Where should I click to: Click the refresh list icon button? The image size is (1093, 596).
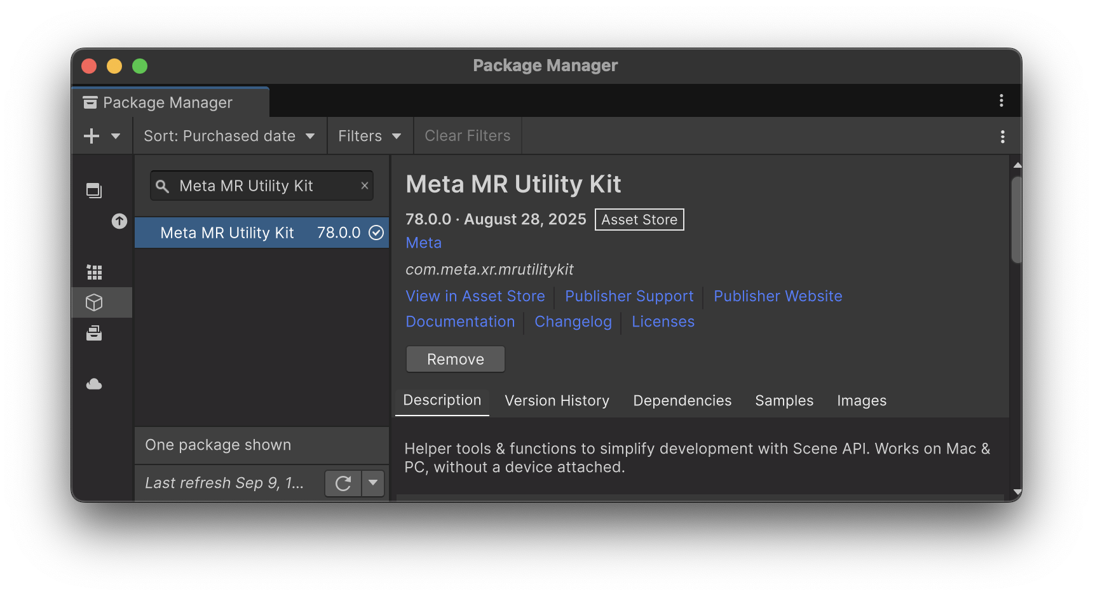click(x=343, y=484)
